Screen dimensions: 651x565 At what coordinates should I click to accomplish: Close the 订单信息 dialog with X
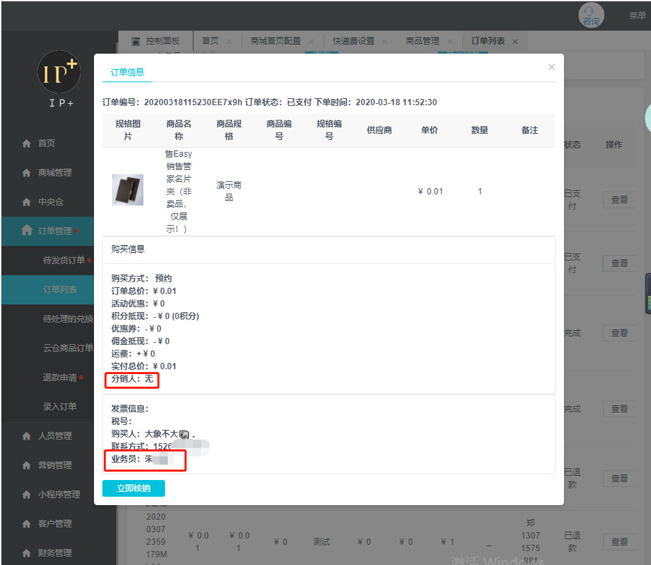click(551, 67)
